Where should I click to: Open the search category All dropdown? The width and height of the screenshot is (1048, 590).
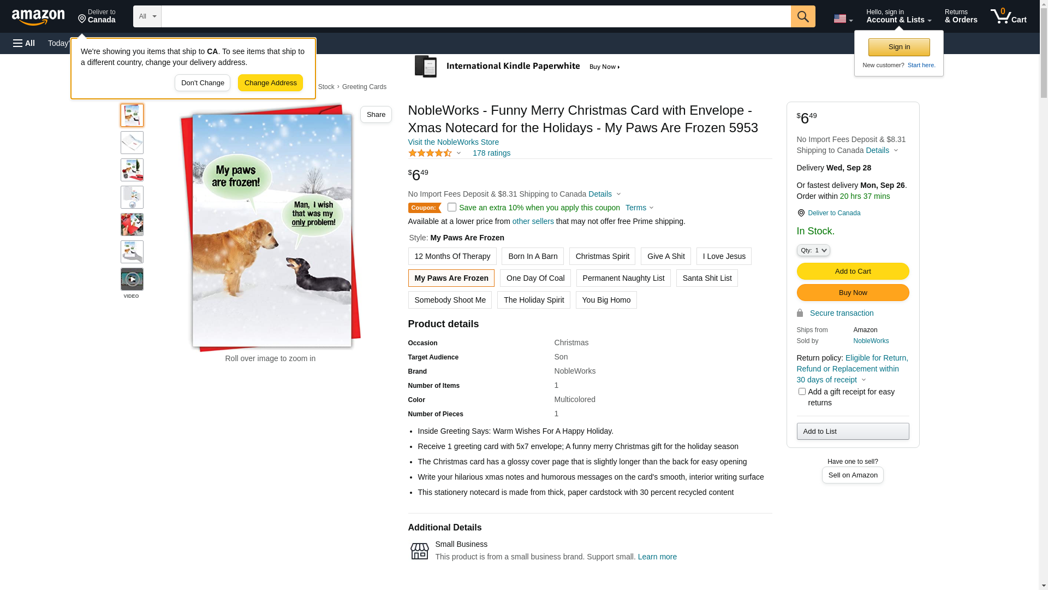(x=147, y=16)
